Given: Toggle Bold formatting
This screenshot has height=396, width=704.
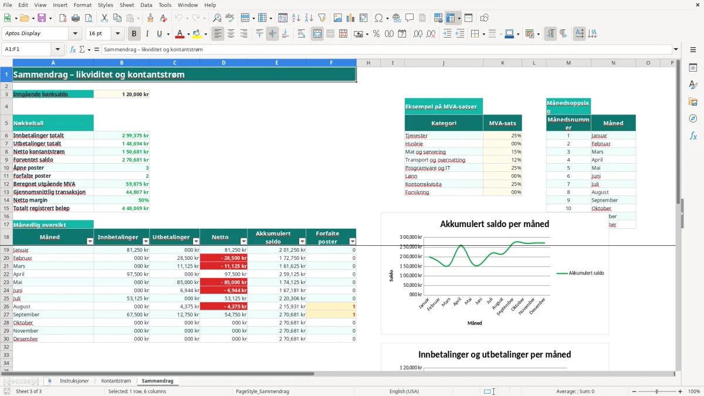Looking at the screenshot, I should coord(134,34).
